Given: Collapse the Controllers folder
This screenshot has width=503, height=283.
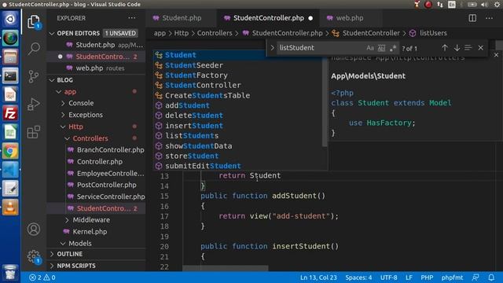Looking at the screenshot, I should click(67, 138).
